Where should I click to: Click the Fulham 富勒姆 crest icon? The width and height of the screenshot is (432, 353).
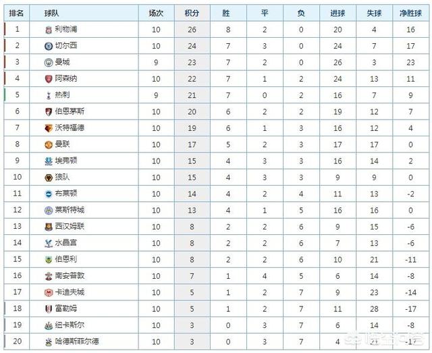tap(49, 309)
